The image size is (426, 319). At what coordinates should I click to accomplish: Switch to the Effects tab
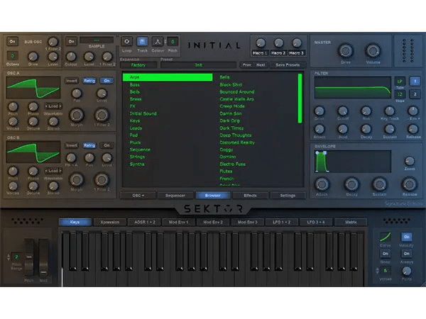coord(250,196)
